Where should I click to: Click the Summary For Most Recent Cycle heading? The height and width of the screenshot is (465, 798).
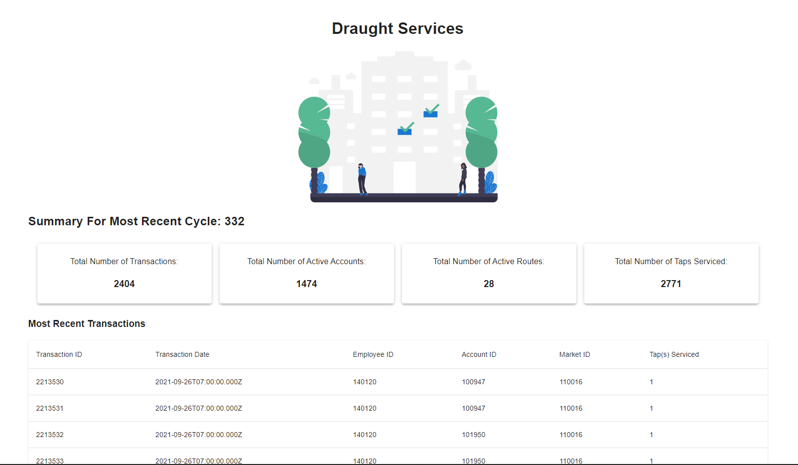[x=136, y=221]
